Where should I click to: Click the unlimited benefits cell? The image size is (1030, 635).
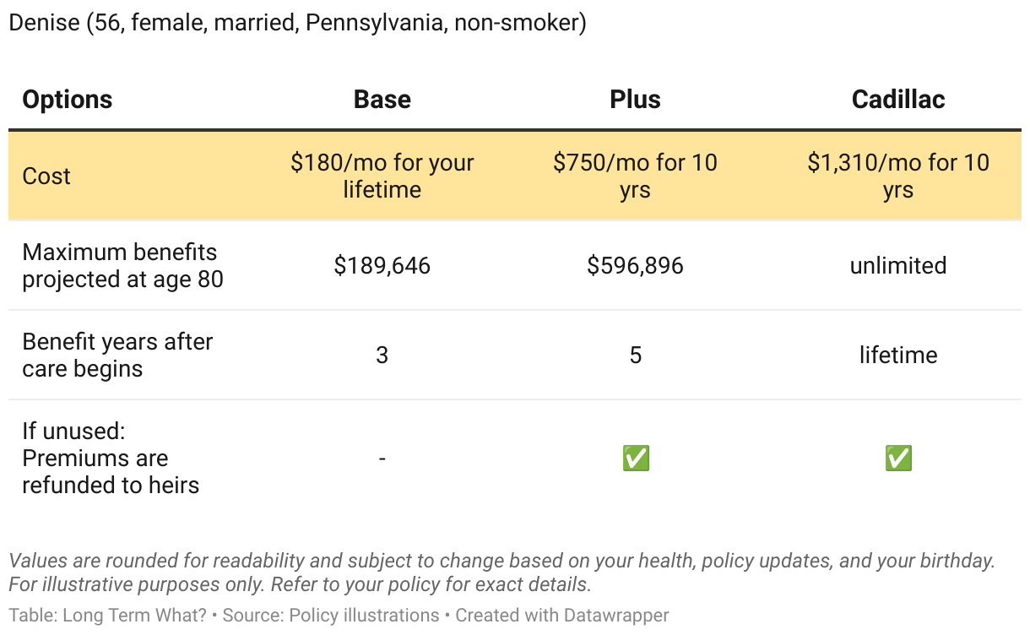pyautogui.click(x=898, y=266)
